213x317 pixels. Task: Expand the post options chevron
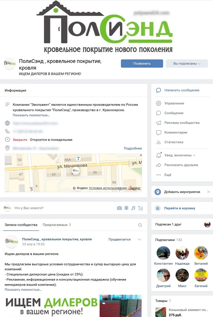(x=139, y=239)
